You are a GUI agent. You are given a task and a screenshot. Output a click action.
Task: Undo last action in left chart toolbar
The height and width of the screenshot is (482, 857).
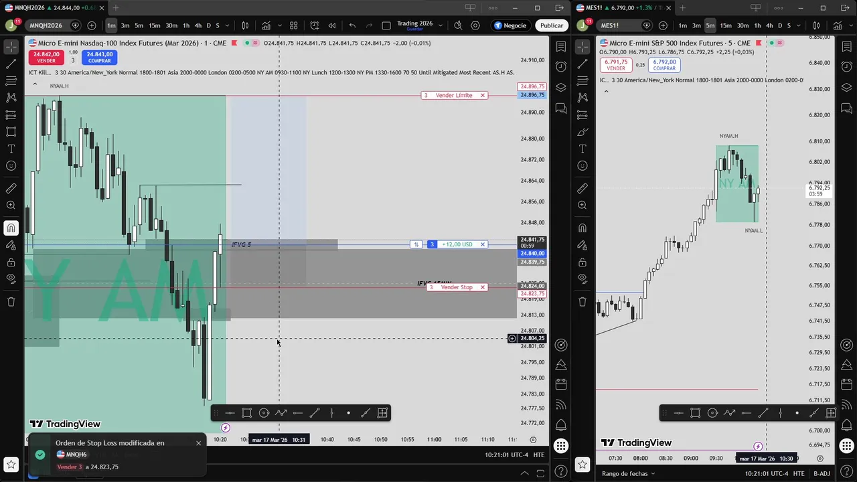click(352, 25)
